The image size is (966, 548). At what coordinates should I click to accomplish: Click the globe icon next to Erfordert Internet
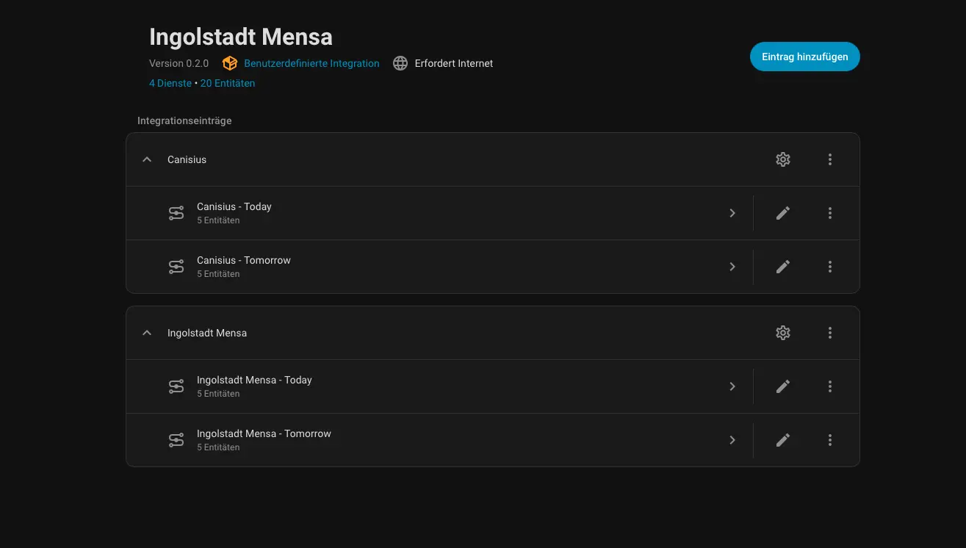(400, 63)
